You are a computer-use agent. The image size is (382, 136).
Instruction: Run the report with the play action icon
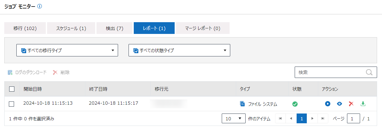328,104
